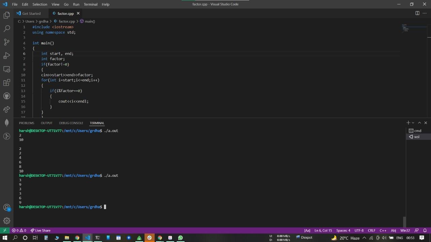Open the Run menu
431x242 pixels.
coord(76,4)
